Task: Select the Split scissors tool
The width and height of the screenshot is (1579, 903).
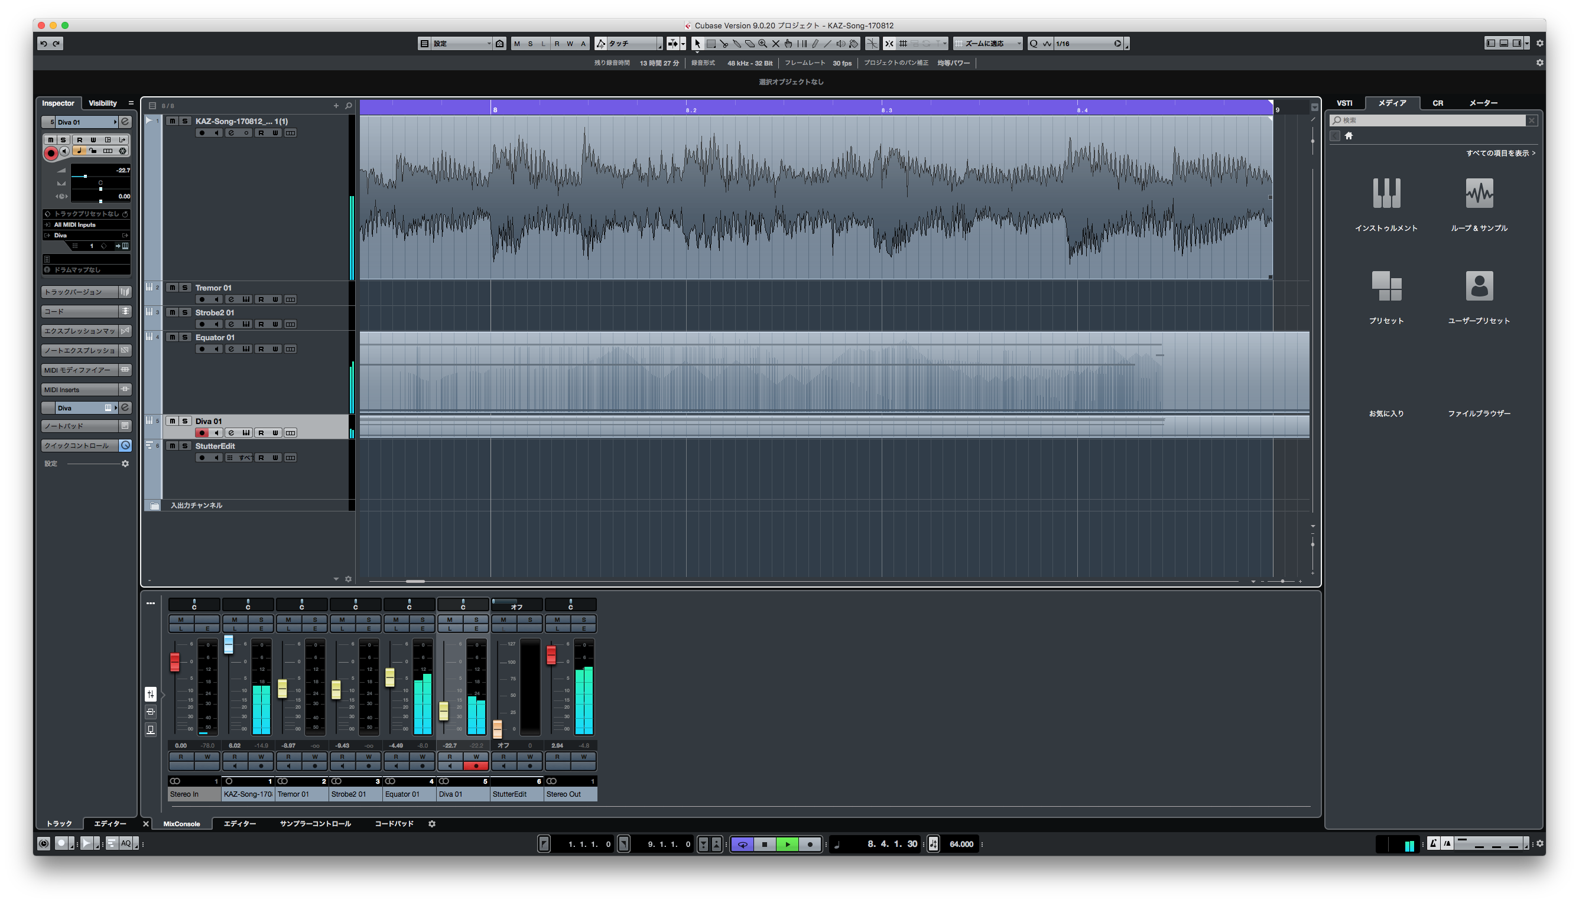Action: pyautogui.click(x=724, y=44)
